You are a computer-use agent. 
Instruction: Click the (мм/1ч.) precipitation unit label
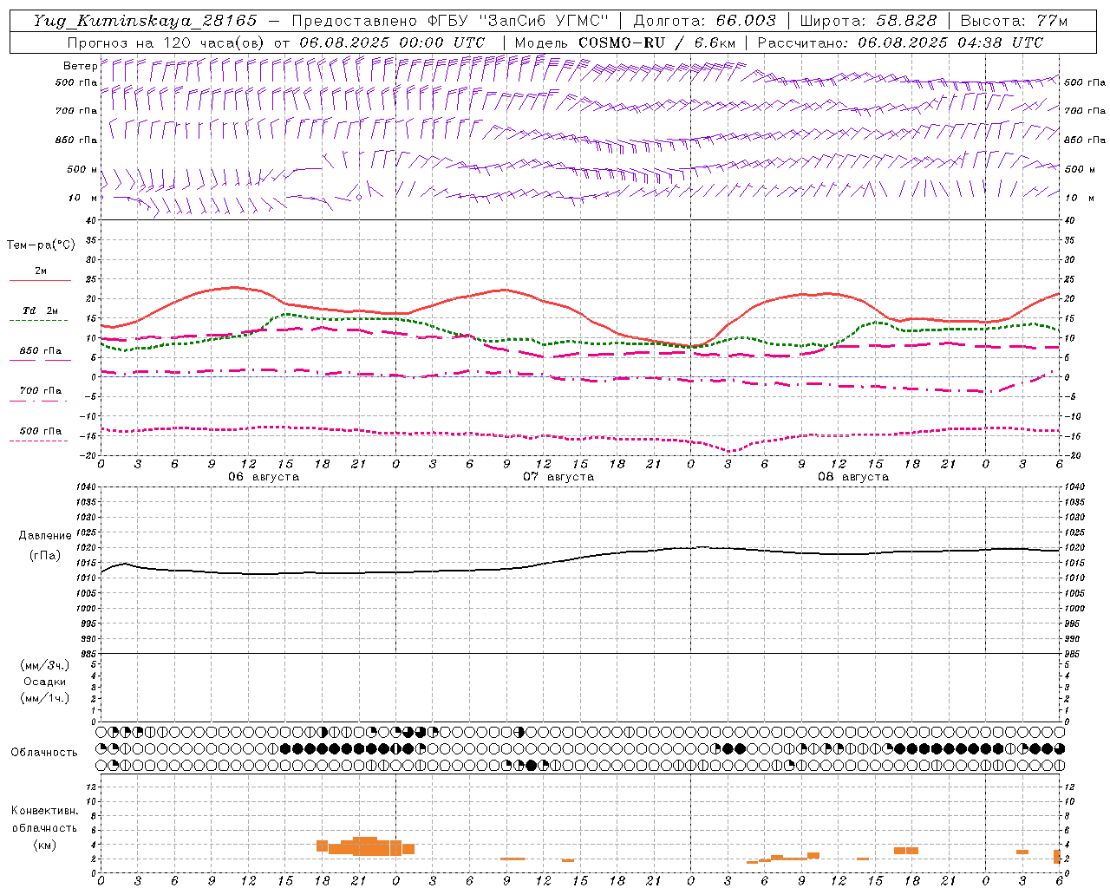(x=45, y=698)
